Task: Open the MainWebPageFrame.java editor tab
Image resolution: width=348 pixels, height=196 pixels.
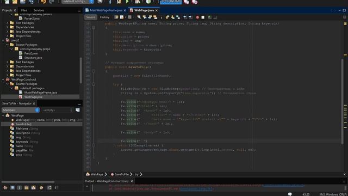Action: coord(106,10)
